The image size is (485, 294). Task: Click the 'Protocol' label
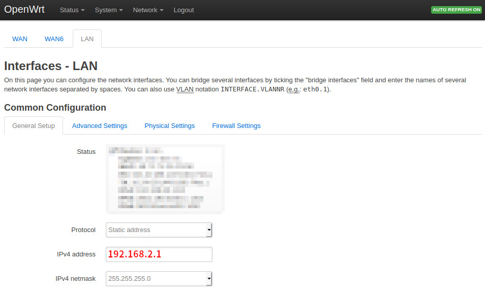tap(83, 230)
